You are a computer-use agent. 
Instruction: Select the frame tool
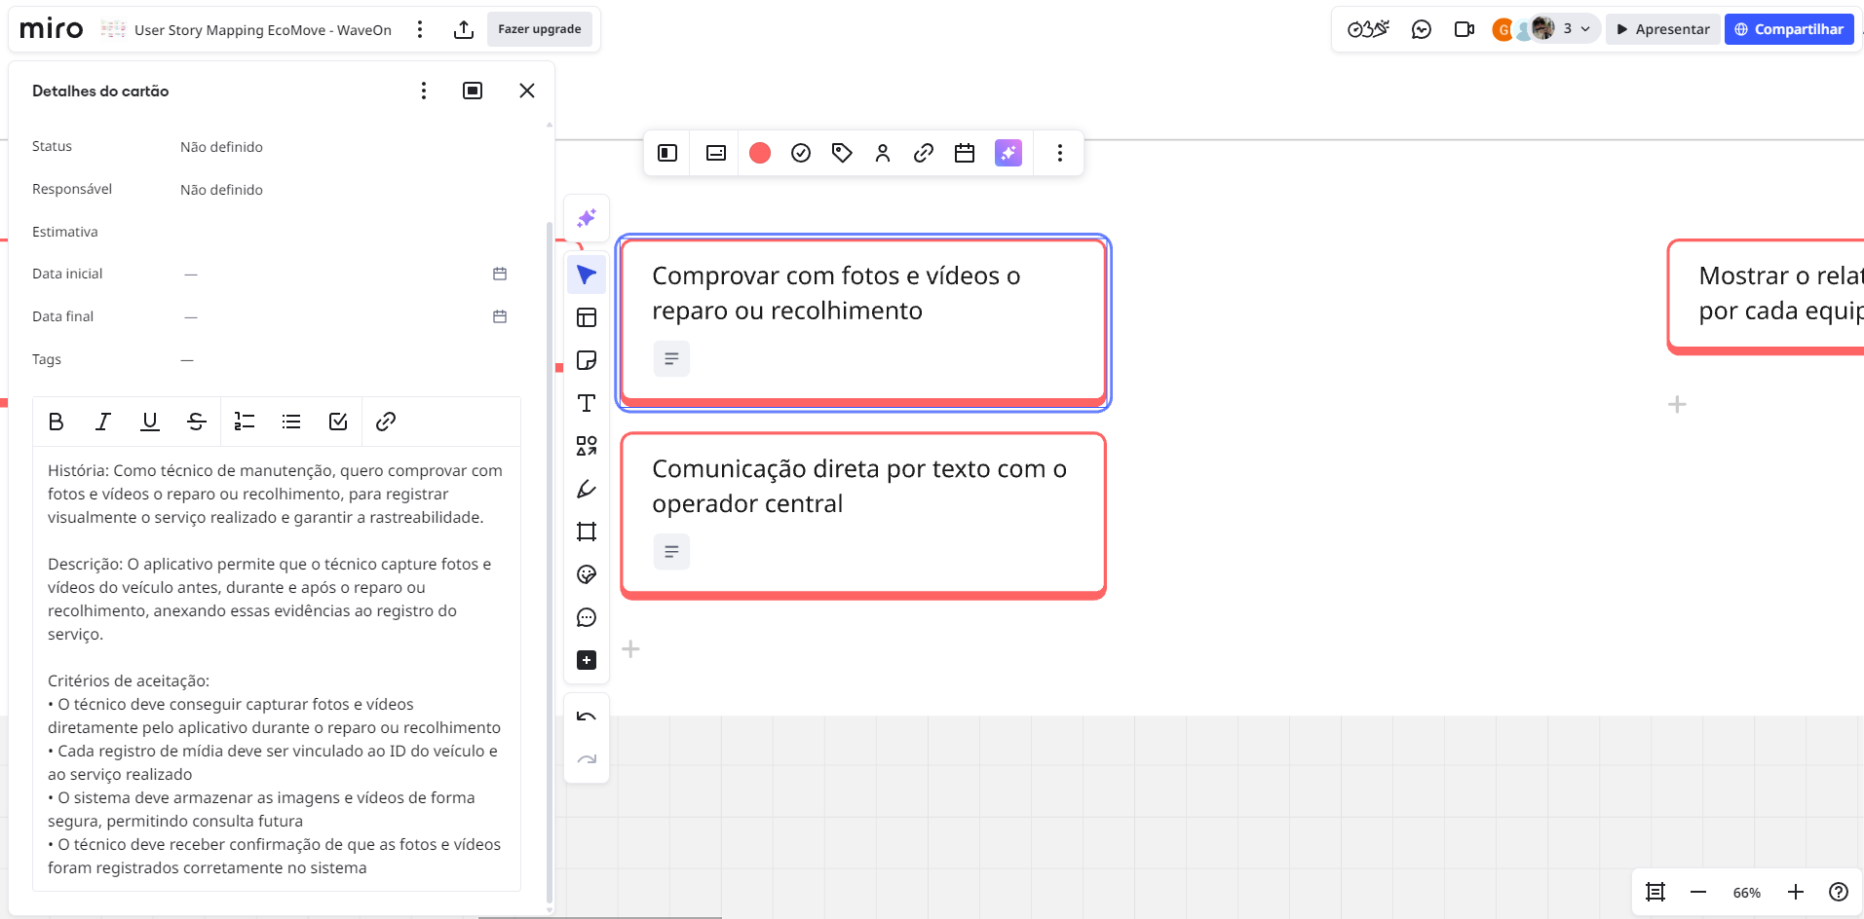587,532
